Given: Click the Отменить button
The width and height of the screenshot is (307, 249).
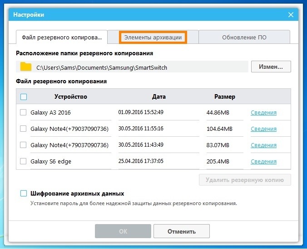Looking at the screenshot, I should (182, 231).
